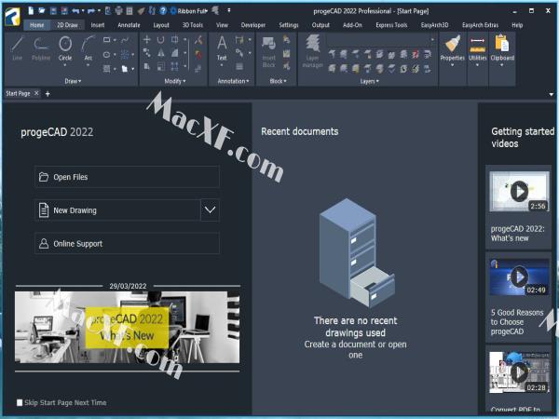Open the Clipboard panel
Viewport: 559px width, 419px height.
point(502,48)
